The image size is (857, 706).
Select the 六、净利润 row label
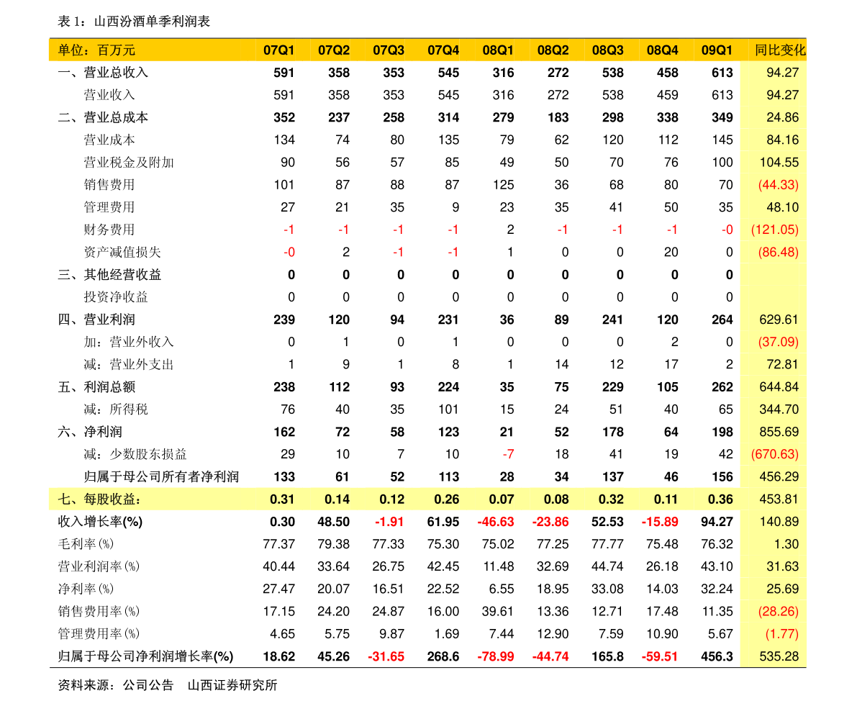90,432
